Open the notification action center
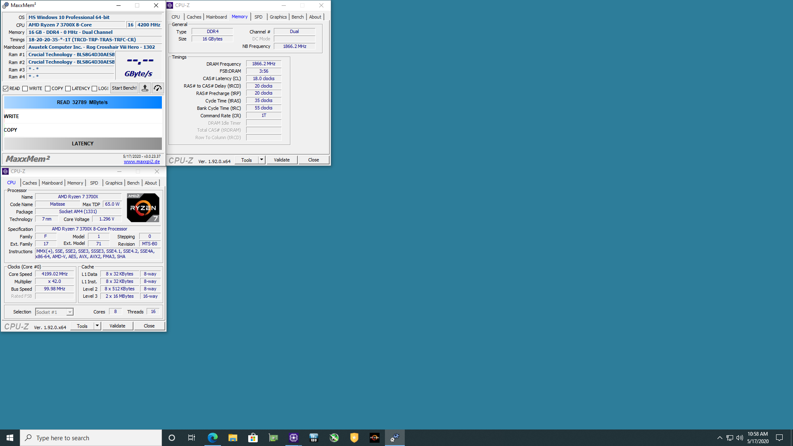793x446 pixels. click(x=779, y=438)
